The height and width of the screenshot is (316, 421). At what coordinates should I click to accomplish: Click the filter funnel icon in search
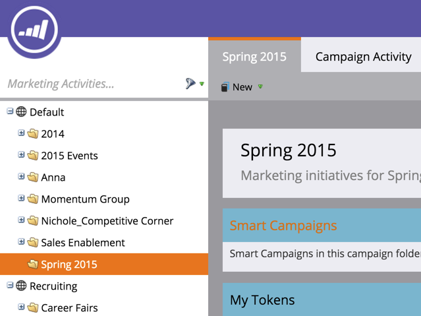(190, 84)
